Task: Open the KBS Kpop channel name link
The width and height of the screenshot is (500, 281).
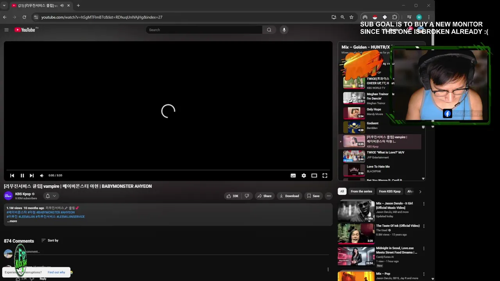Action: tap(23, 194)
